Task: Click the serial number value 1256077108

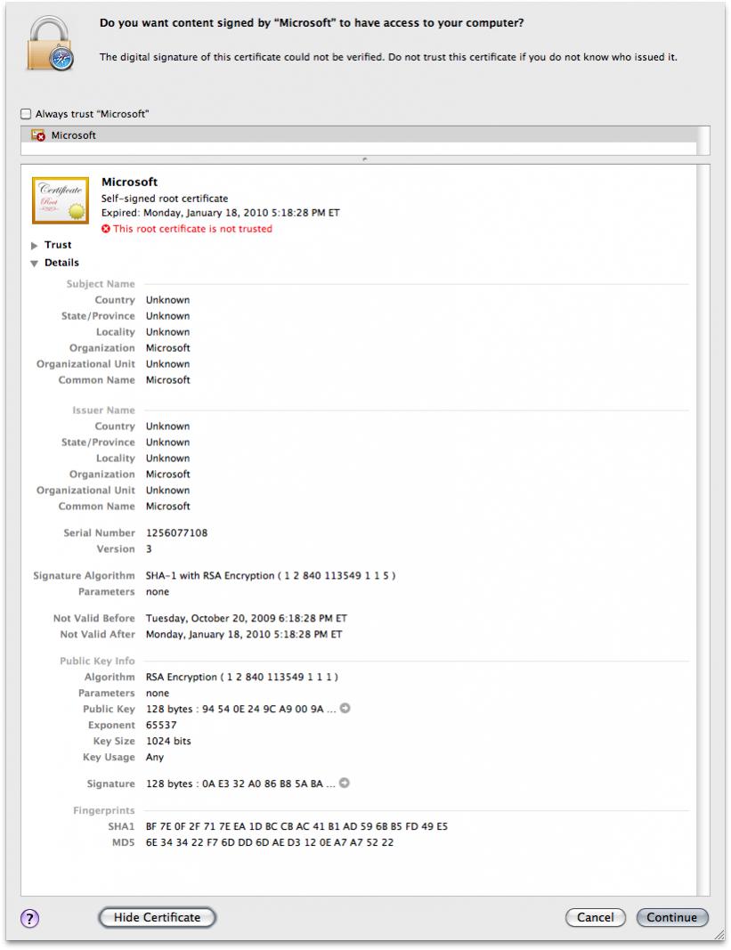Action: pos(176,532)
